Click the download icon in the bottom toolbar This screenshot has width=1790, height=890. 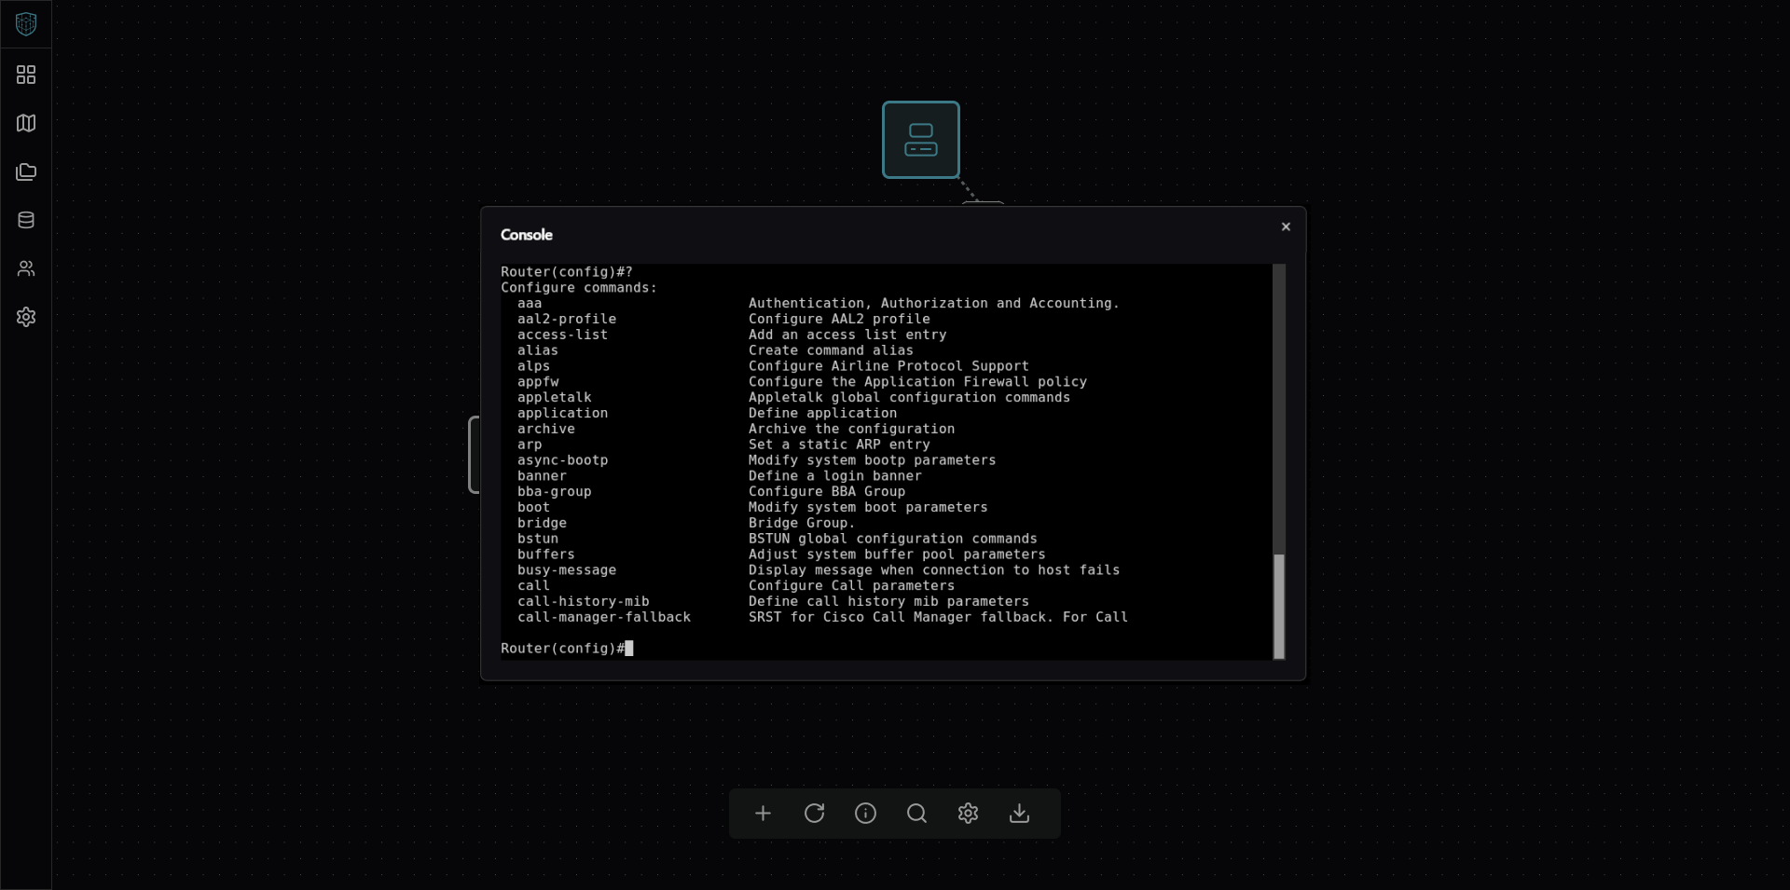[1019, 814]
